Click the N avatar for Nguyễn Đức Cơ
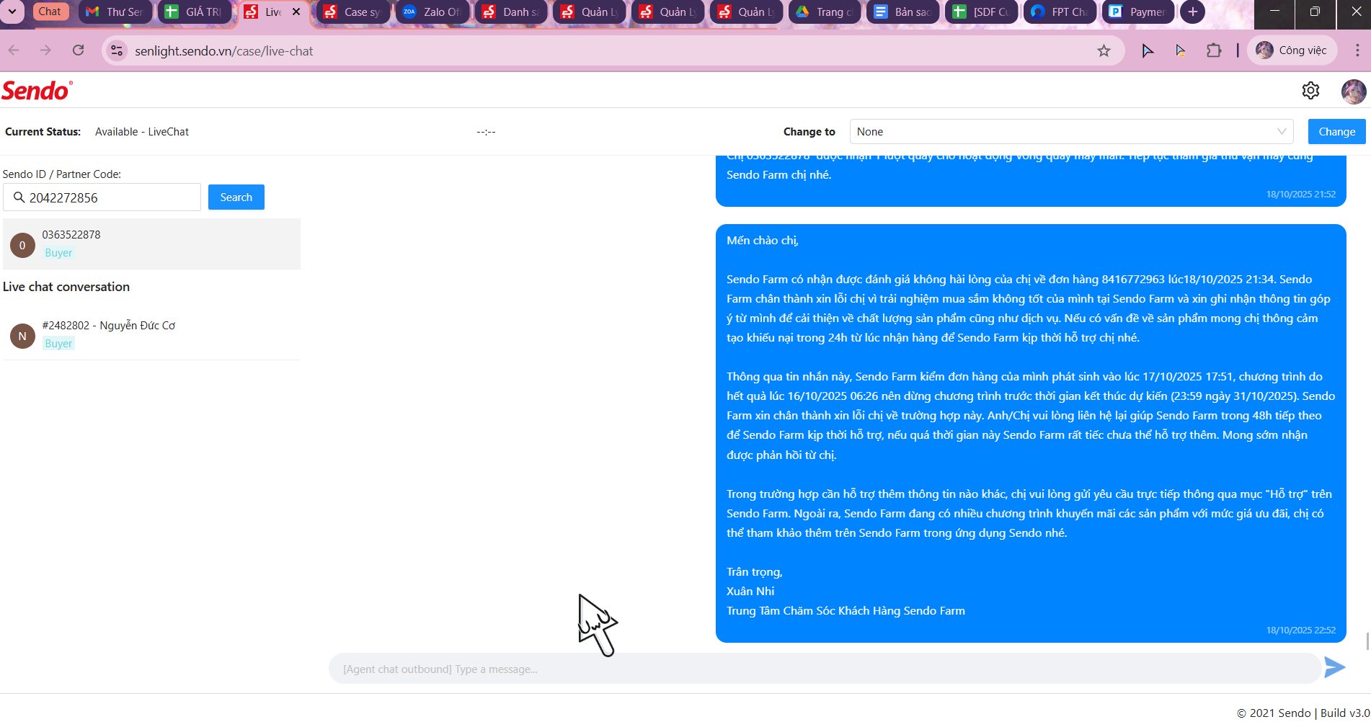1371x722 pixels. tap(22, 336)
